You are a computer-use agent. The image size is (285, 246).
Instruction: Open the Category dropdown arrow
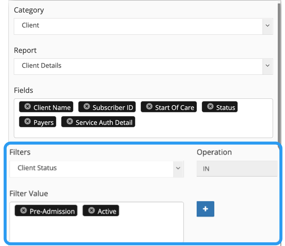coord(268,26)
